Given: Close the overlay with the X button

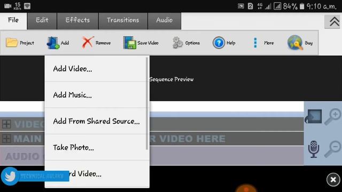Looking at the screenshot, I should (333, 180).
